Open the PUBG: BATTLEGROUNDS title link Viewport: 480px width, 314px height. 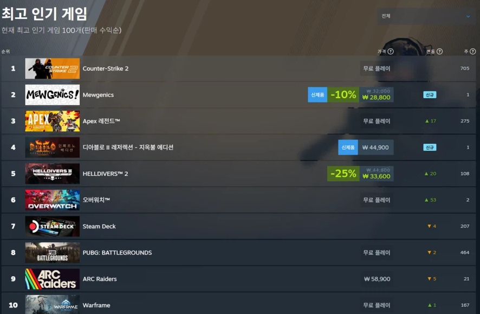click(x=117, y=253)
